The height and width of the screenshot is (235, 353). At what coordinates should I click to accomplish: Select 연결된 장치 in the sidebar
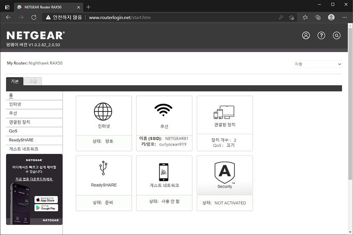tap(34, 122)
